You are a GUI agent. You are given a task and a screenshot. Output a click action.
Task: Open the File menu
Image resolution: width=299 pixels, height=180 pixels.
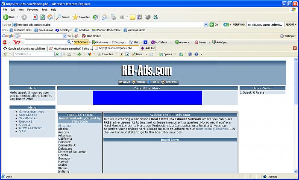[x=5, y=9]
